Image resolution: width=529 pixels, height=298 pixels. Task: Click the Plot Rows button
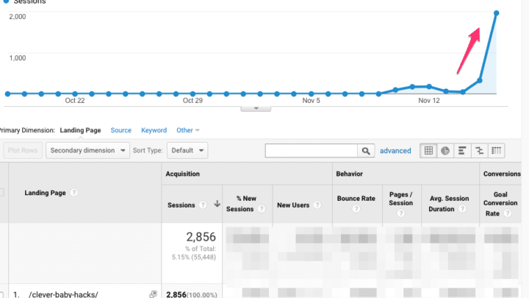23,150
